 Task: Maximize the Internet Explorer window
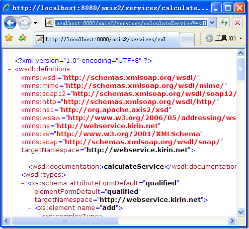tap(228, 8)
